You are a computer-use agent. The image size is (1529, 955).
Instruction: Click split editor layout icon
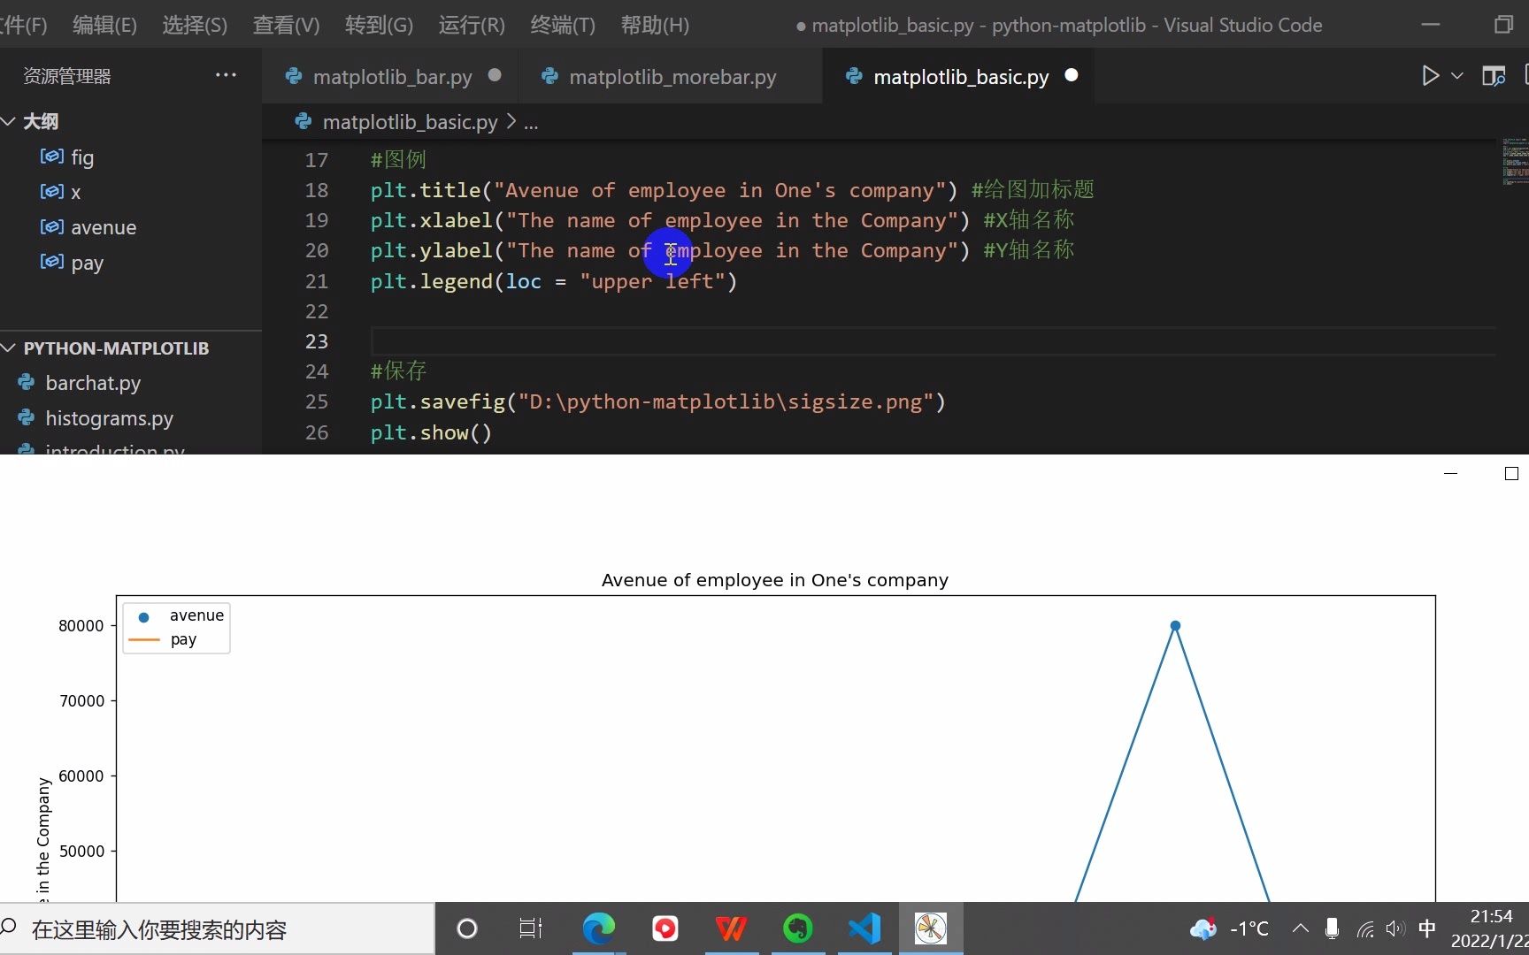pos(1494,76)
